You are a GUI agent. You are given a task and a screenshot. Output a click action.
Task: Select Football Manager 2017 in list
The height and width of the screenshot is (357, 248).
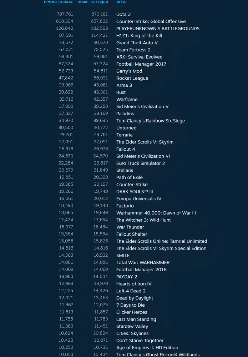141,64
